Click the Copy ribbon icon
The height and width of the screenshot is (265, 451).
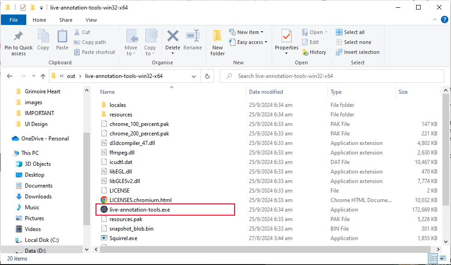[43, 37]
